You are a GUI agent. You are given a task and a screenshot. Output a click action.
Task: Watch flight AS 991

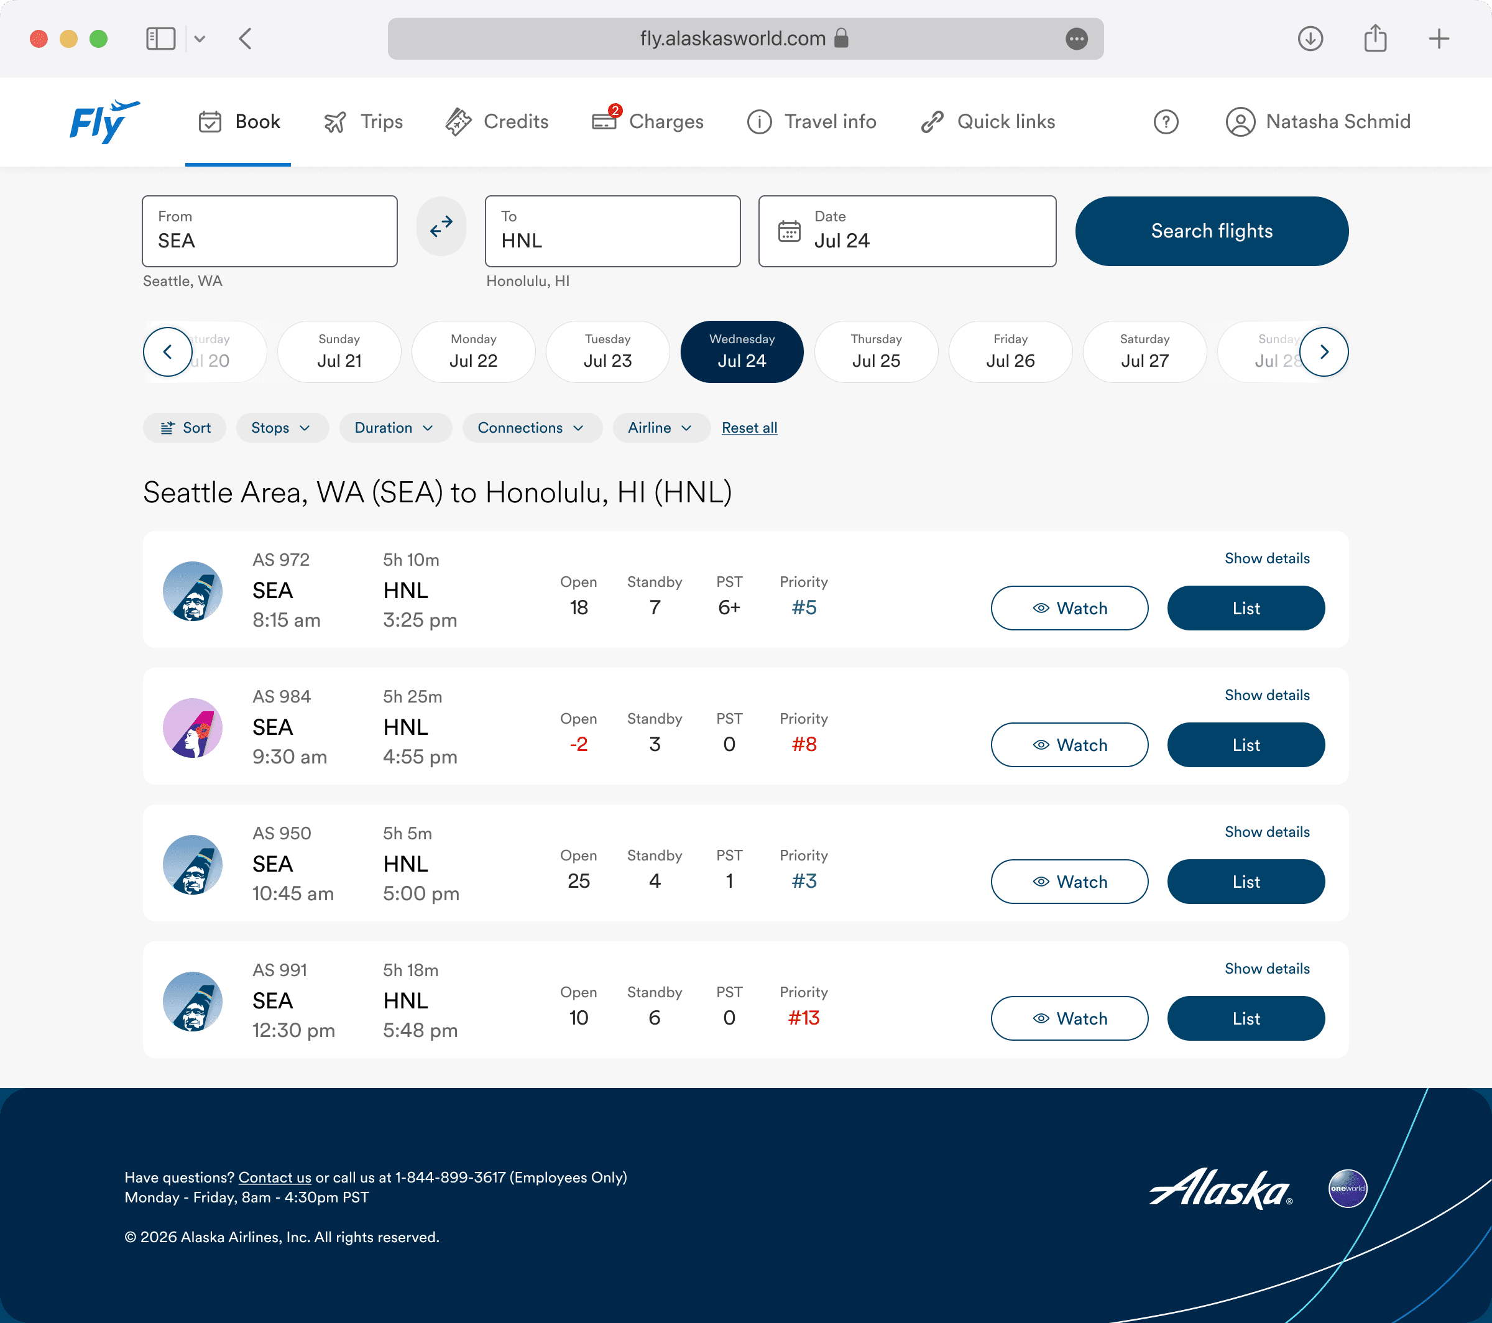coord(1069,1018)
